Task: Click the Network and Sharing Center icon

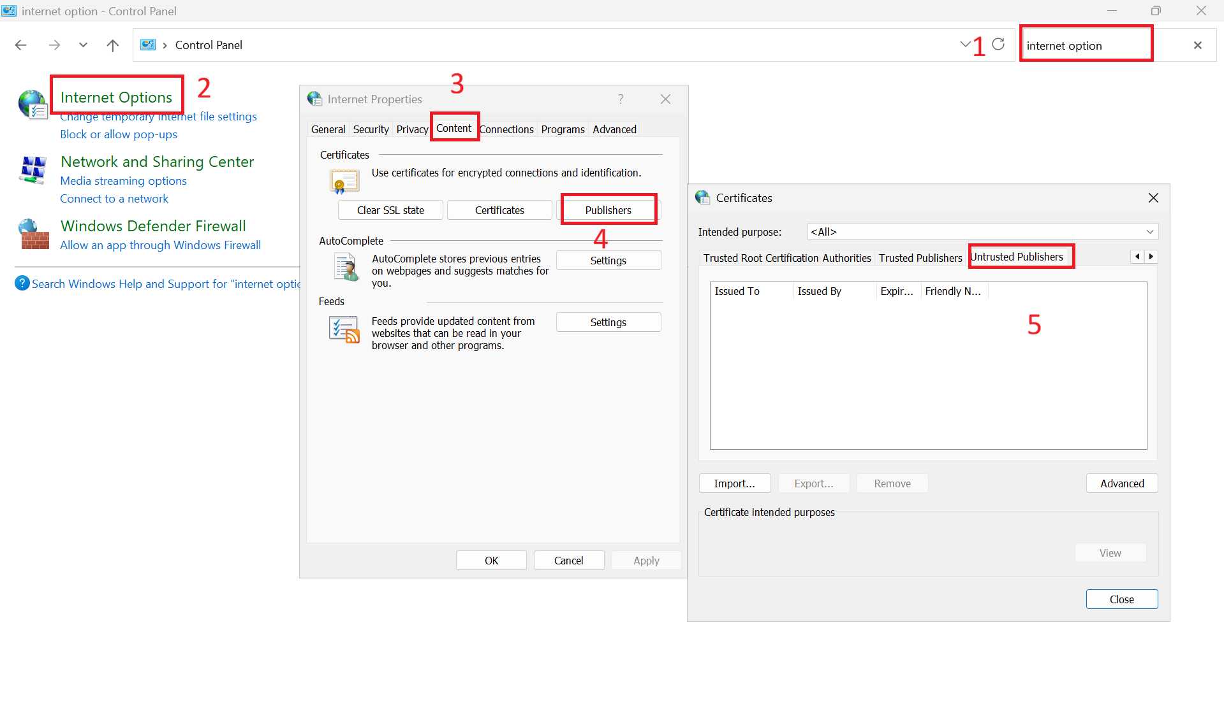Action: [x=33, y=169]
